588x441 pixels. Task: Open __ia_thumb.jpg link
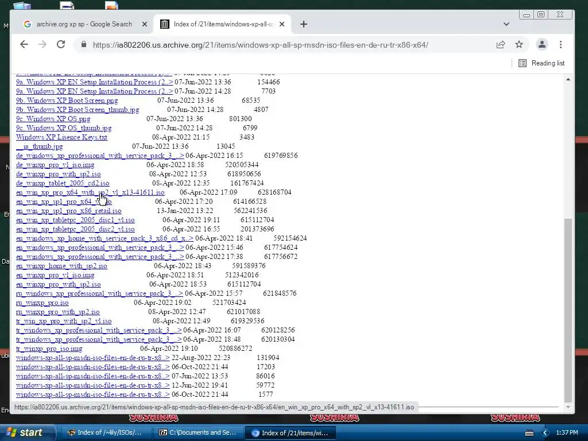40,146
